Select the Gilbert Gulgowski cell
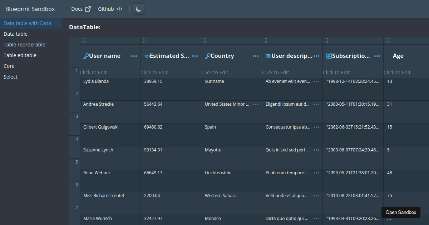The height and width of the screenshot is (225, 429). [x=110, y=135]
